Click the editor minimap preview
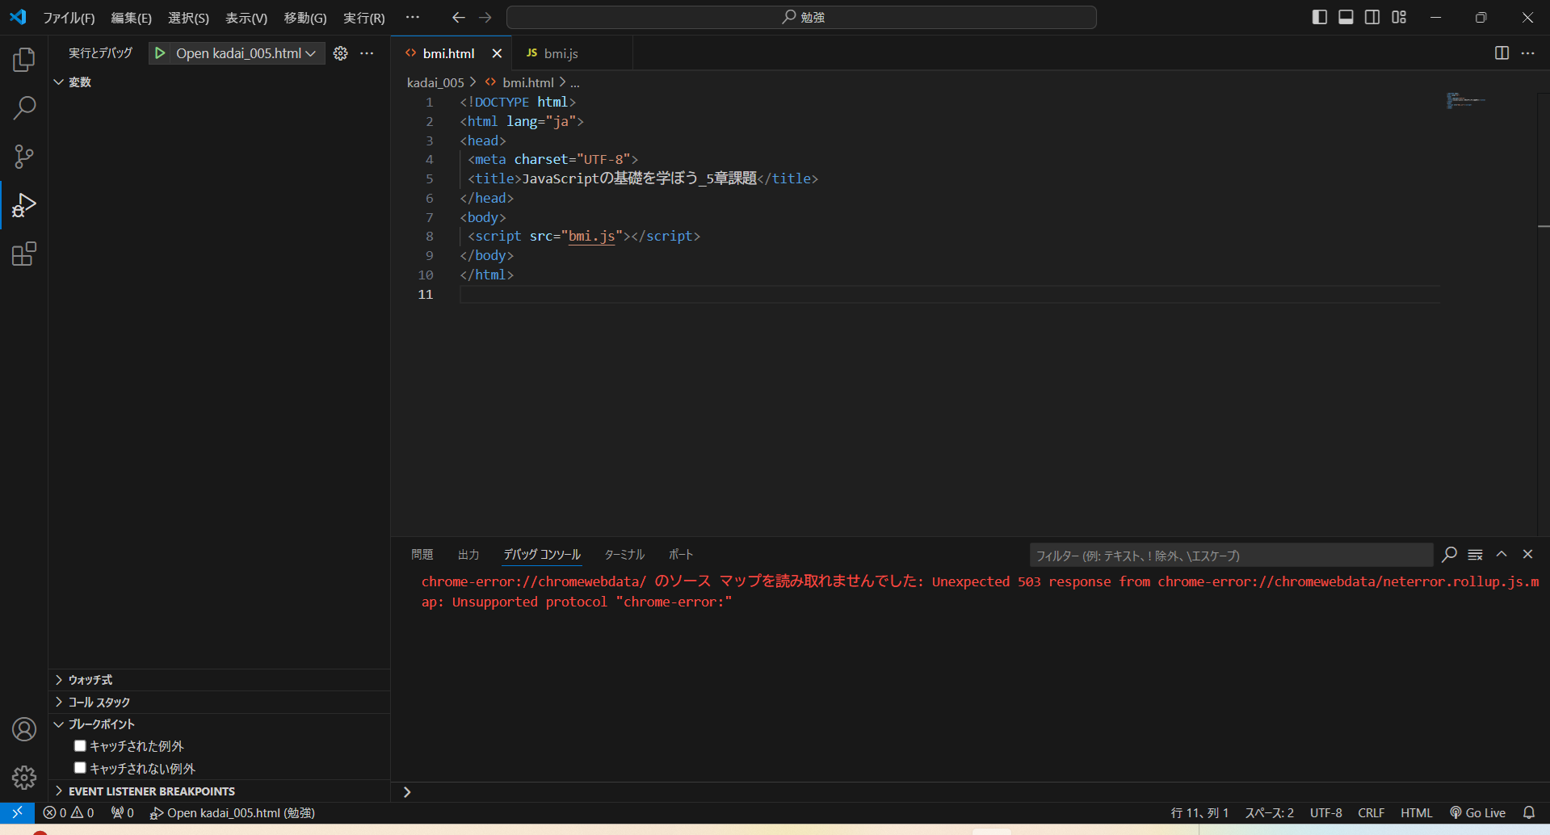1550x835 pixels. pyautogui.click(x=1466, y=101)
